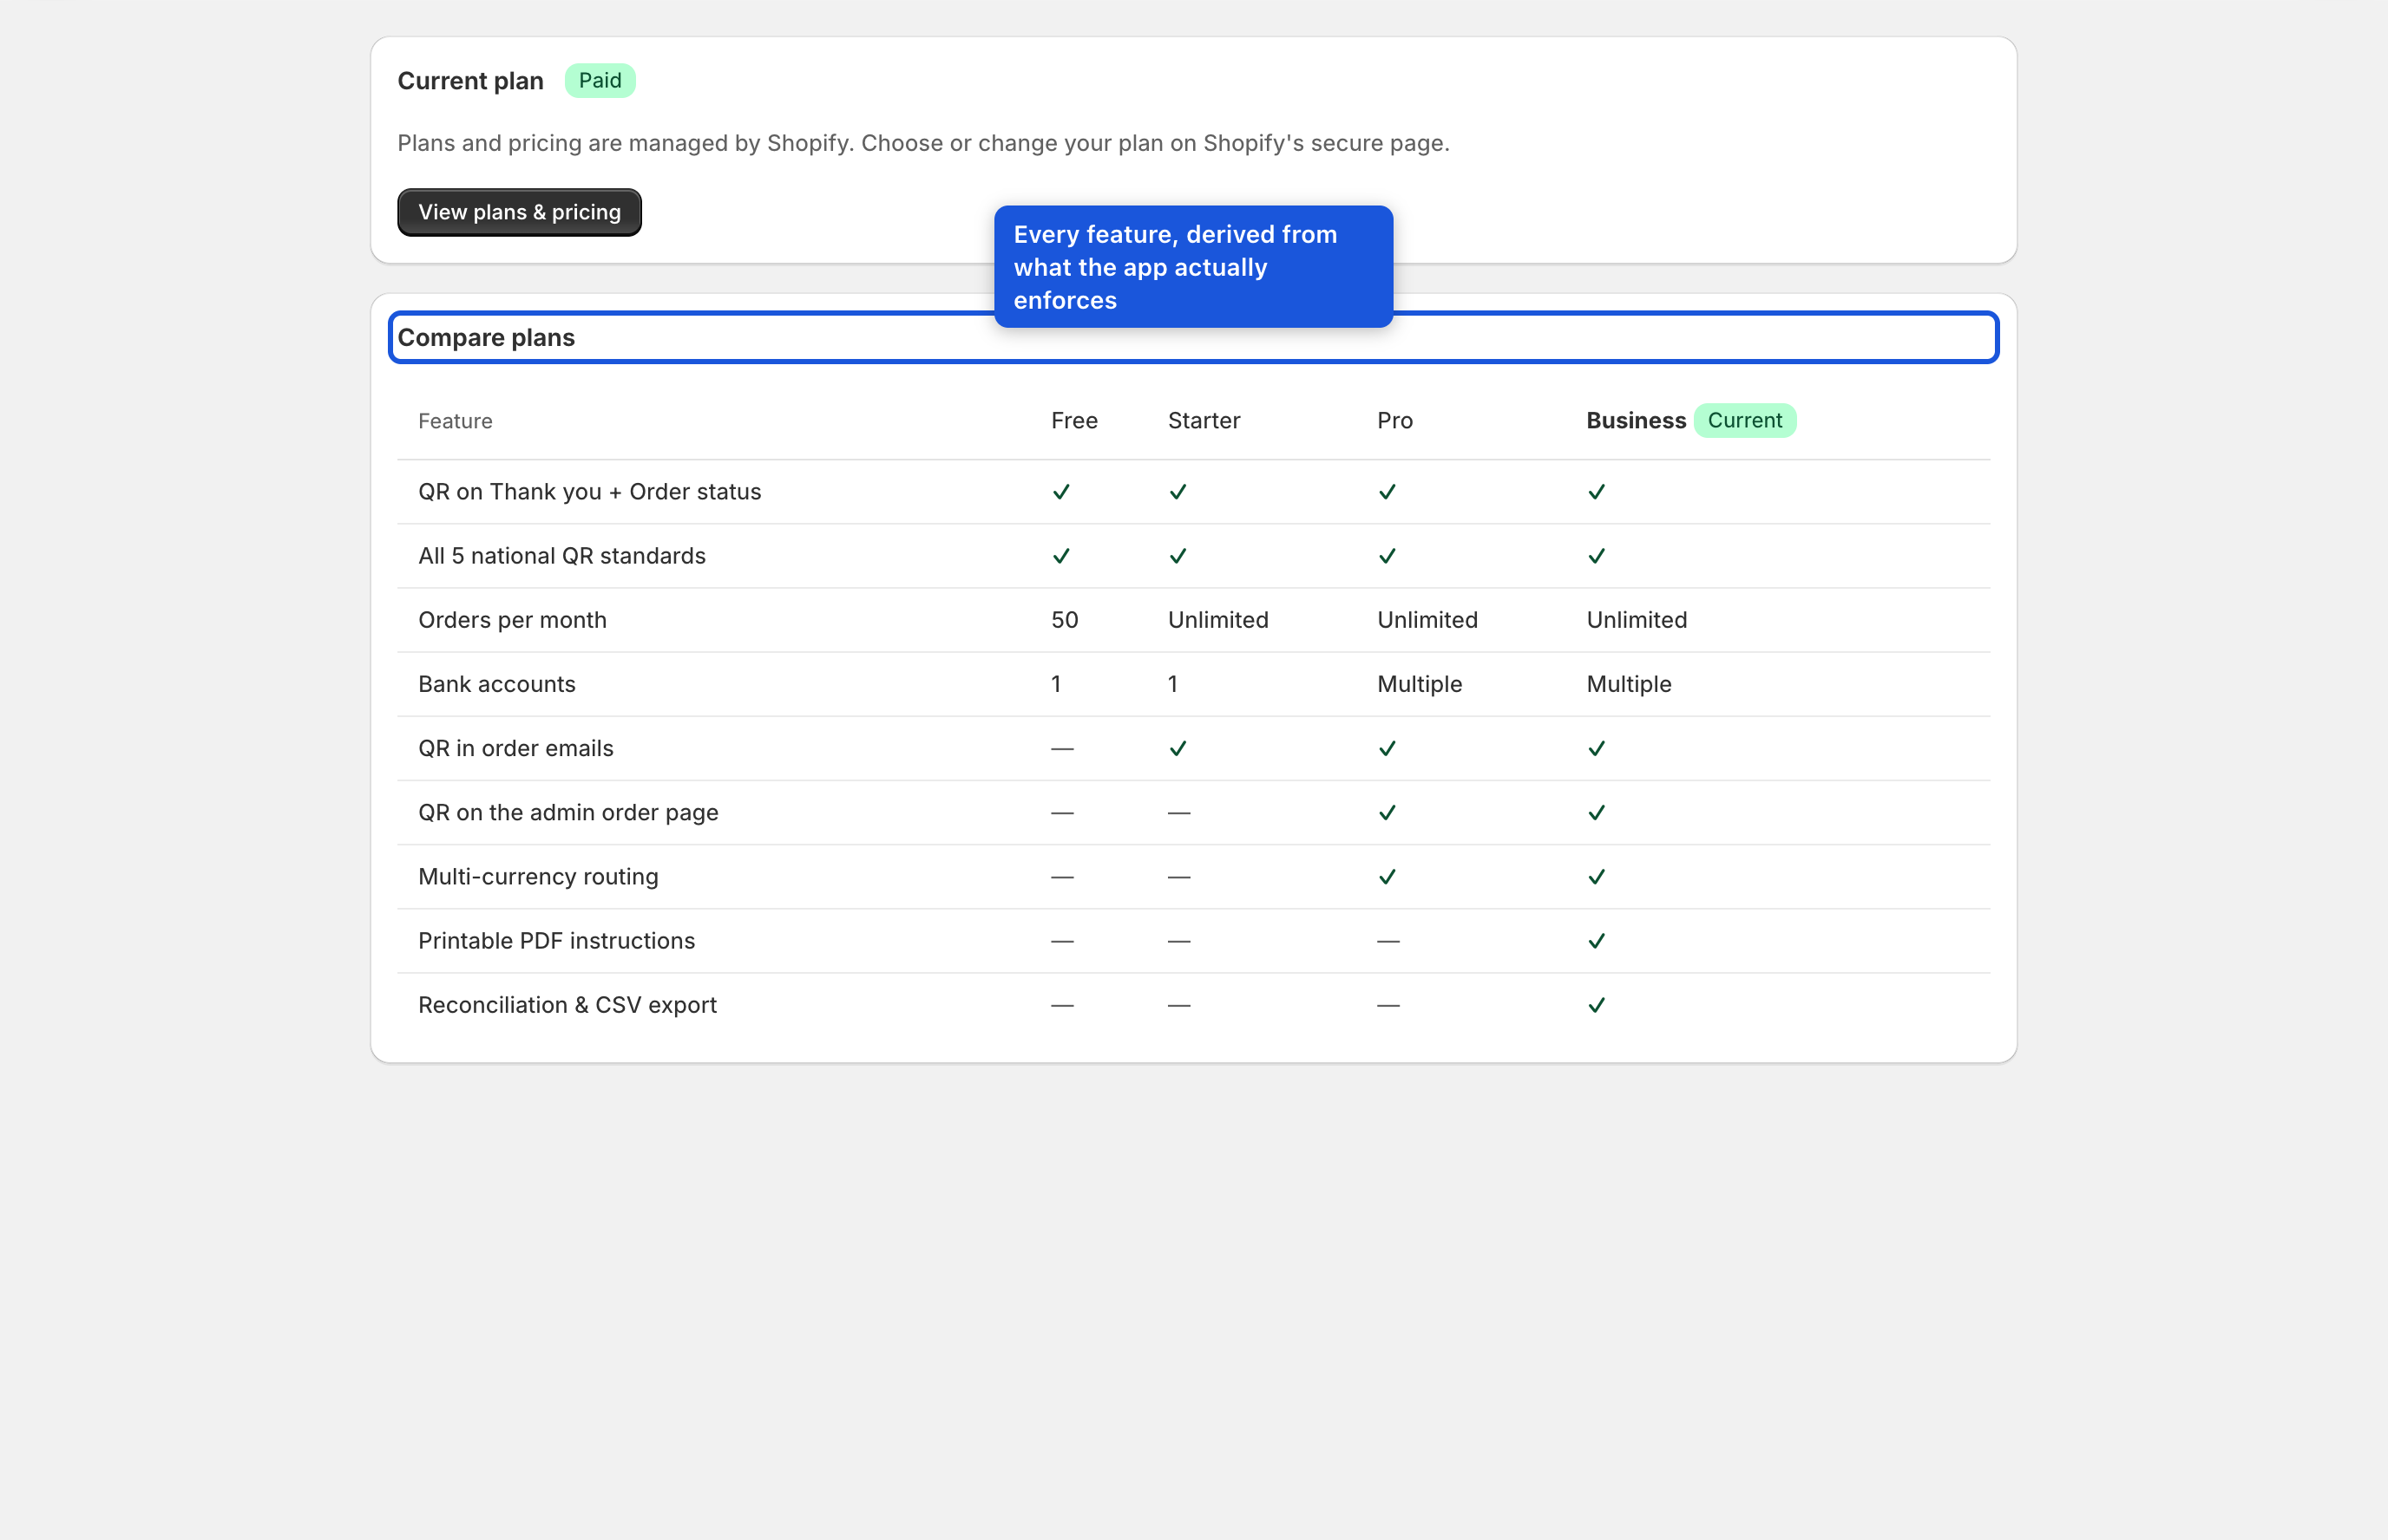Click Business's Unlimited orders per month value

click(1636, 620)
